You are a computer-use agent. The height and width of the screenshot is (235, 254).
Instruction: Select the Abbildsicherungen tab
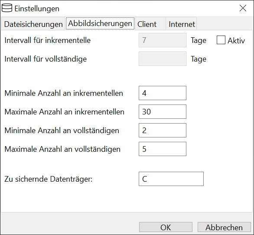click(100, 23)
